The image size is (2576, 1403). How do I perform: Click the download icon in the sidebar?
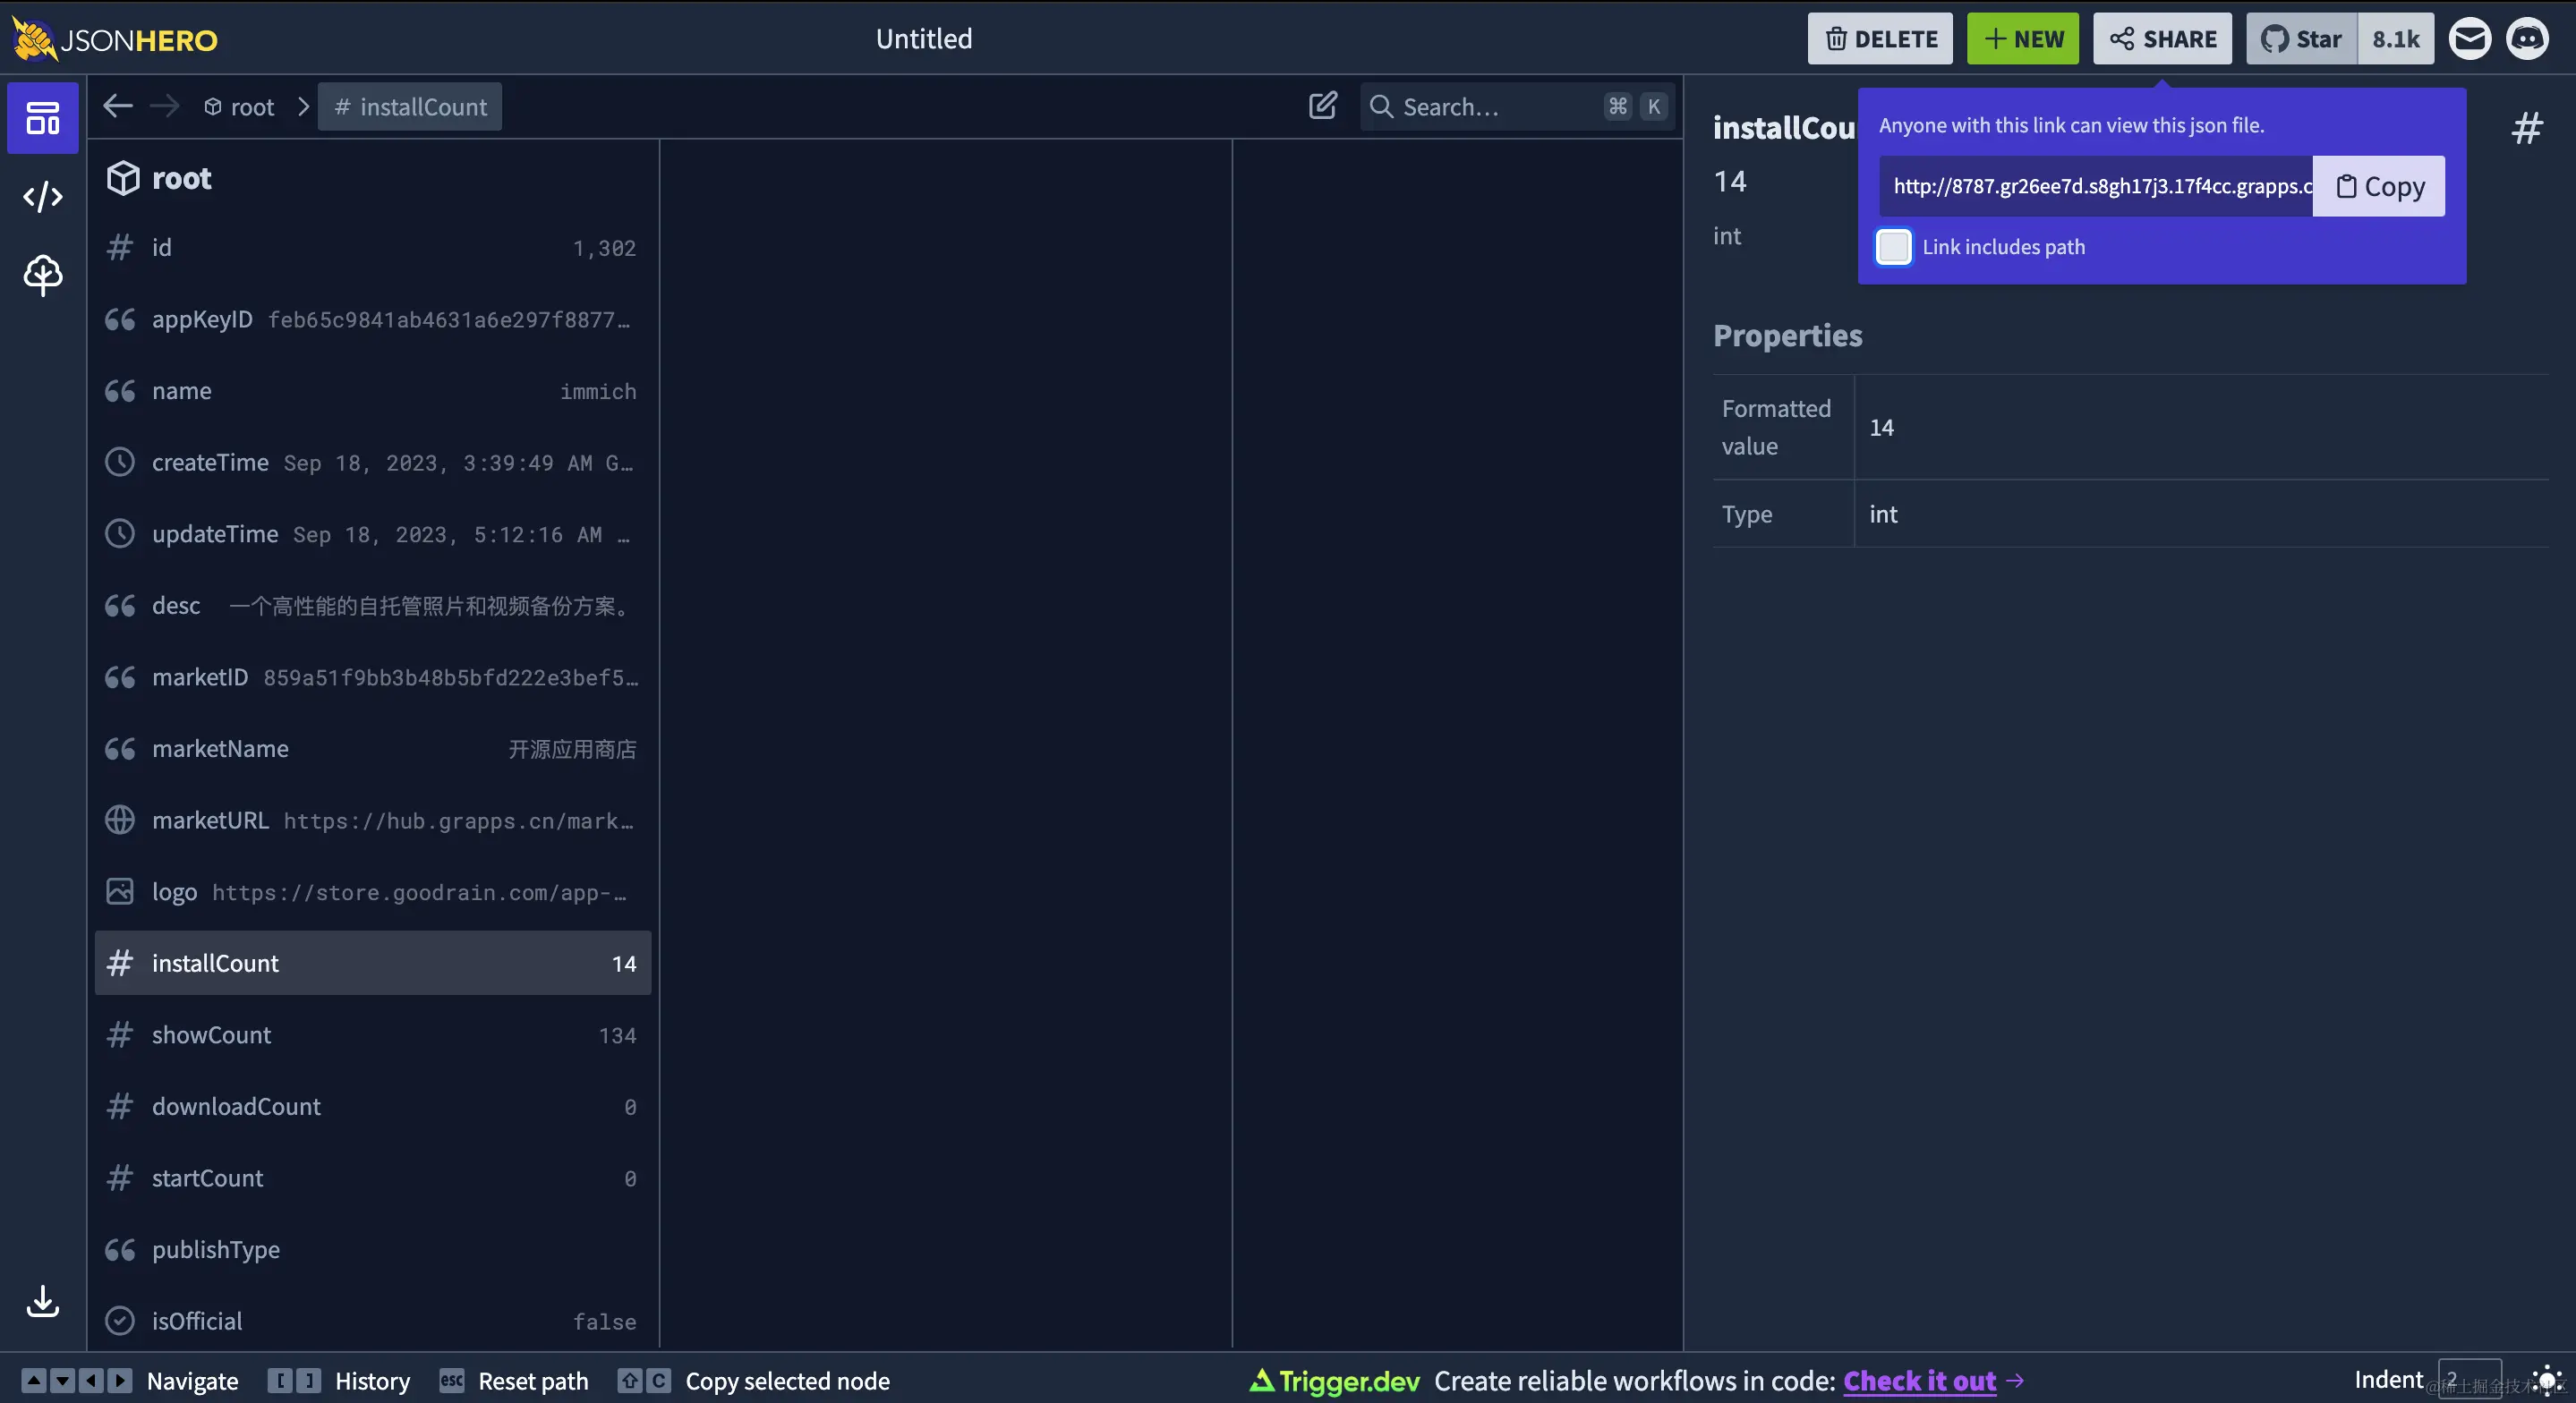tap(42, 1301)
